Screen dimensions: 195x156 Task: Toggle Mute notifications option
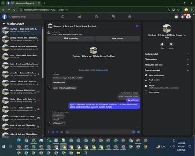coord(167,76)
